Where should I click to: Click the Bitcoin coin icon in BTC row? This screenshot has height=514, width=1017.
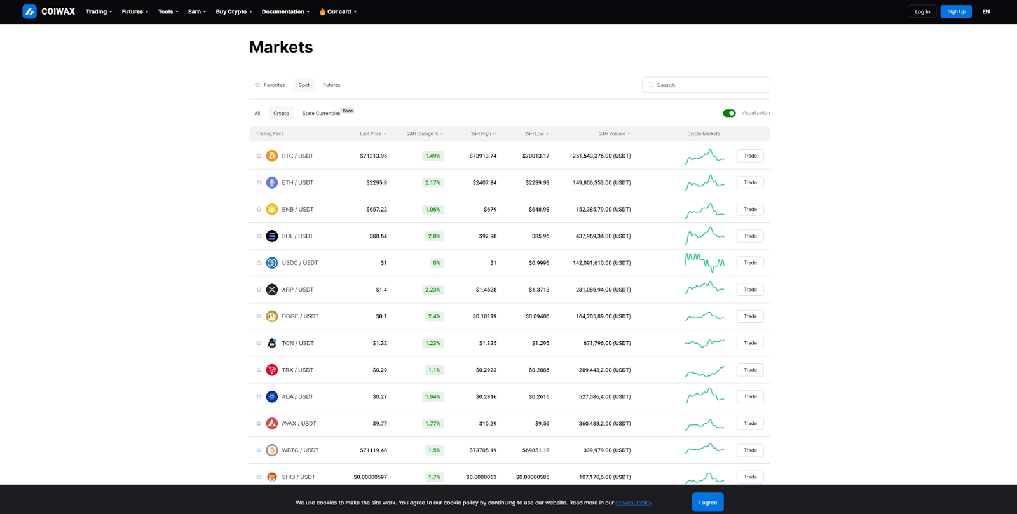272,156
